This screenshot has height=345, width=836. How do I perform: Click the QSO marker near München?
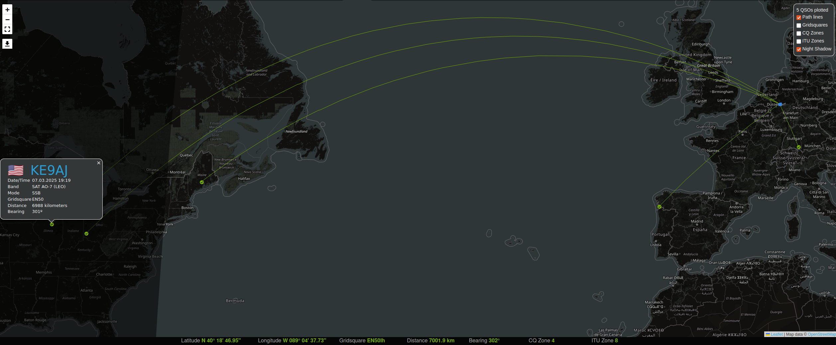click(798, 147)
